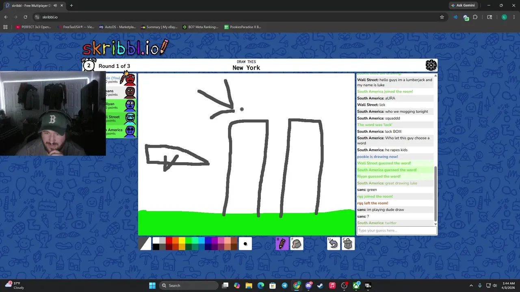The width and height of the screenshot is (520, 292).
Task: Click the avatar beside the sans player
Action: pyautogui.click(x=130, y=93)
